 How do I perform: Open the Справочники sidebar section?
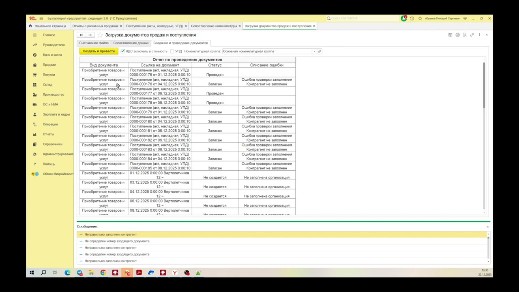[x=53, y=144]
